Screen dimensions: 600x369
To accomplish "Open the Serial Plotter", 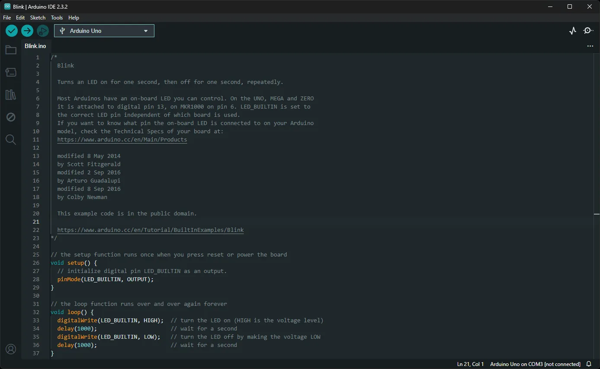I will 573,31.
